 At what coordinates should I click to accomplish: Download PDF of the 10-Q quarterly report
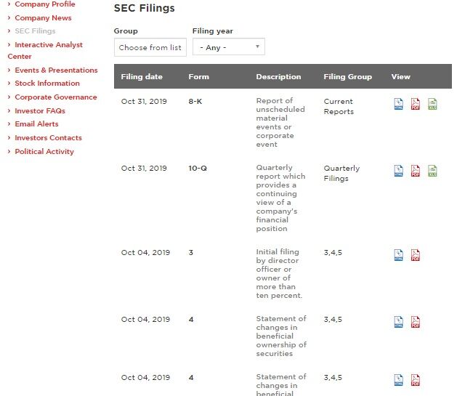[x=416, y=171]
